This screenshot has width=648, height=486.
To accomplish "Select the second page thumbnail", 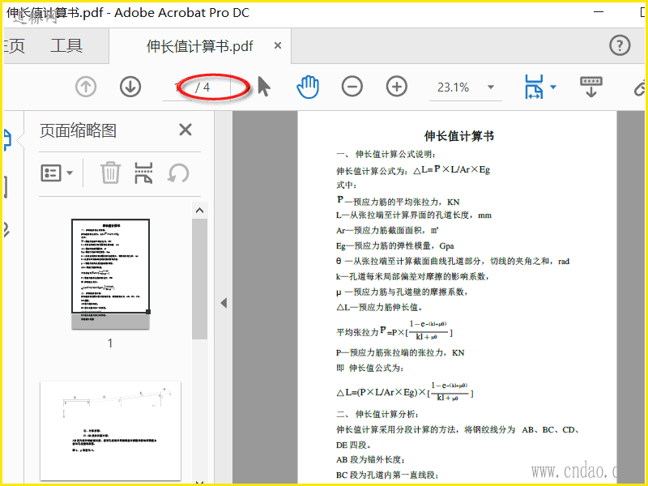I will 110,431.
